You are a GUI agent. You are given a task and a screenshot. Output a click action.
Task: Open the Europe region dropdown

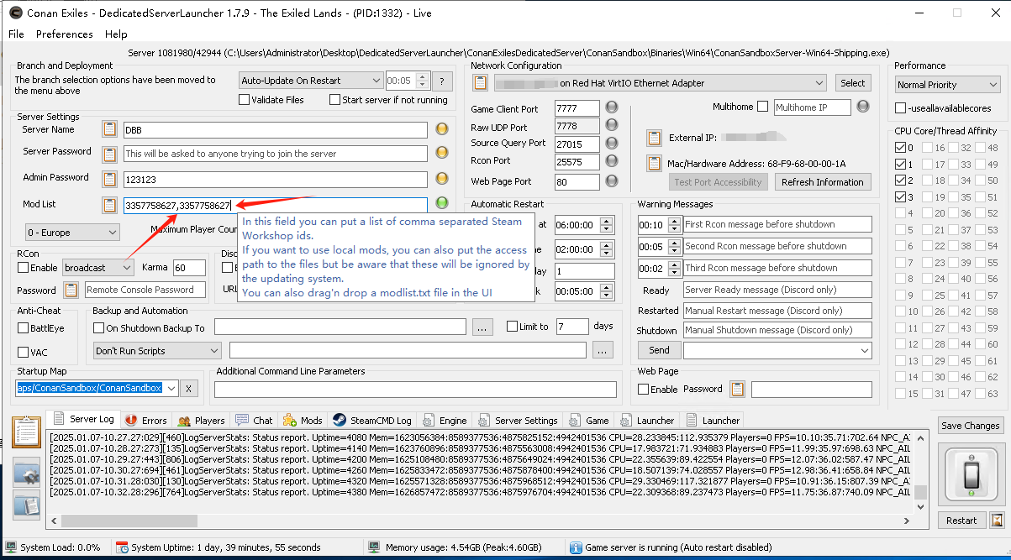[72, 233]
